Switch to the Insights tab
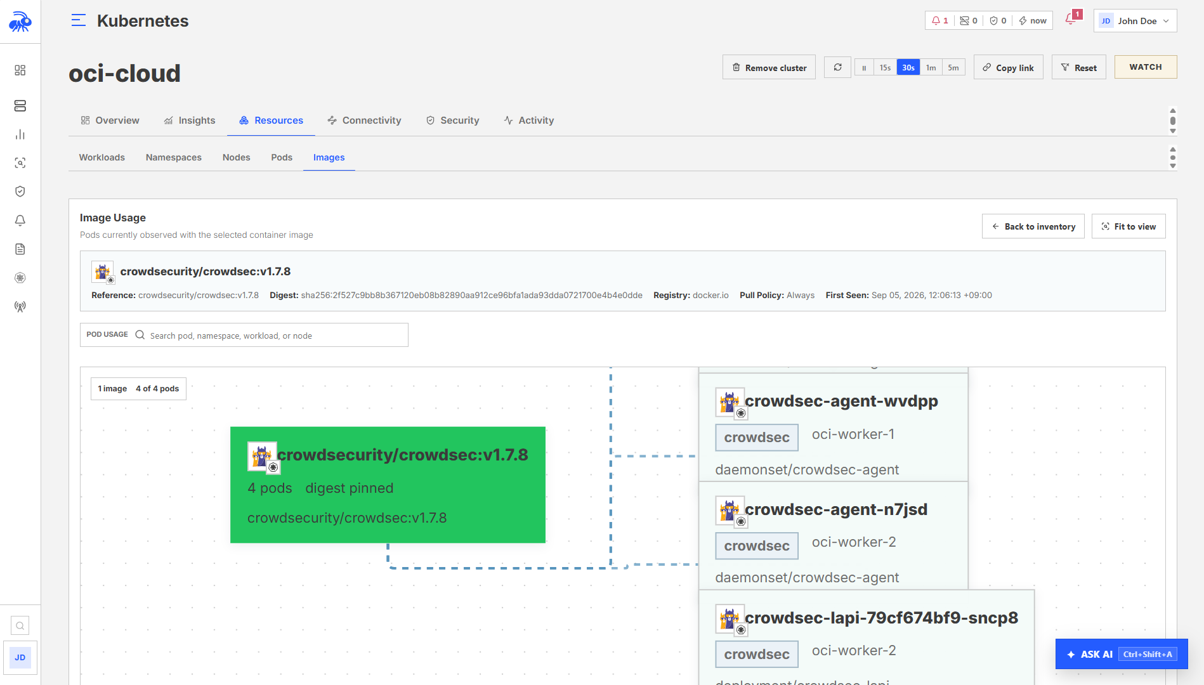The height and width of the screenshot is (685, 1204). (190, 121)
